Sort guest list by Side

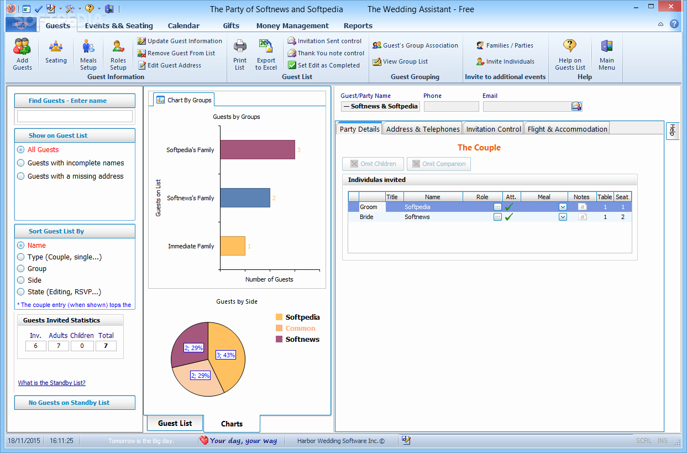(x=21, y=280)
